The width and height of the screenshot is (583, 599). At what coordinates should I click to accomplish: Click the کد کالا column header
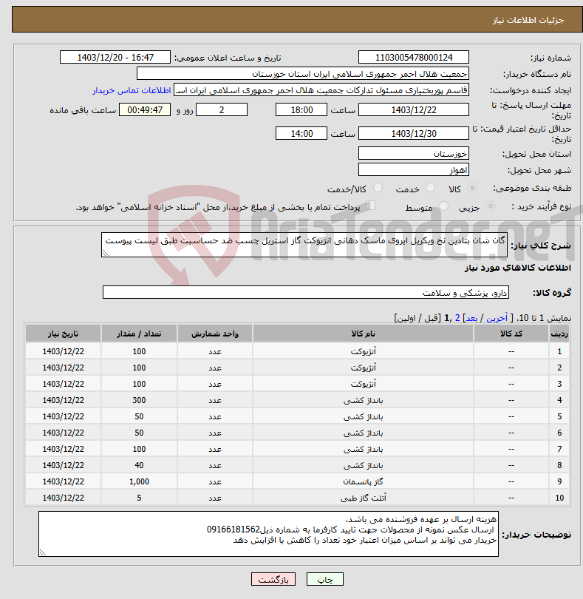pyautogui.click(x=511, y=334)
